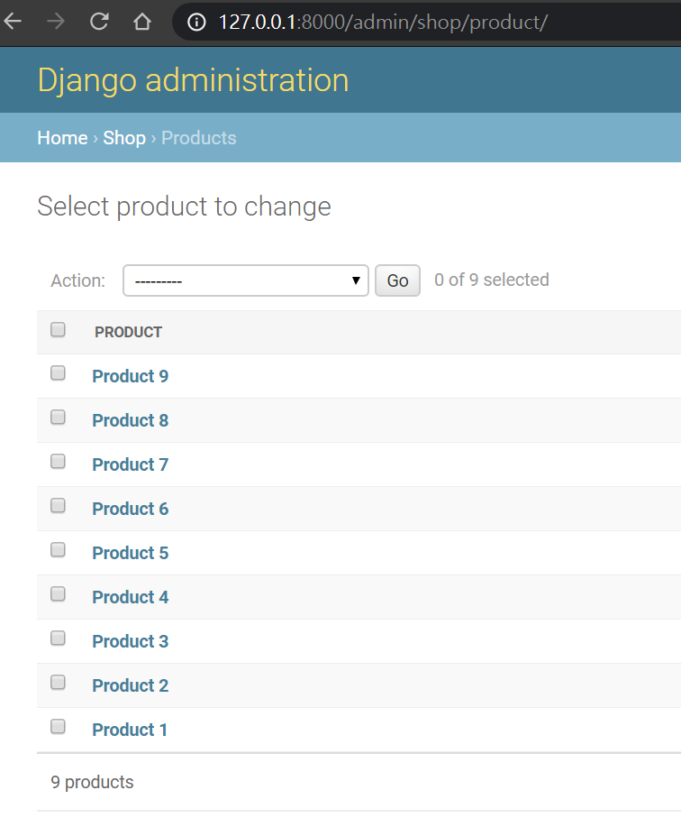Open Product 8 for editing

pos(131,420)
